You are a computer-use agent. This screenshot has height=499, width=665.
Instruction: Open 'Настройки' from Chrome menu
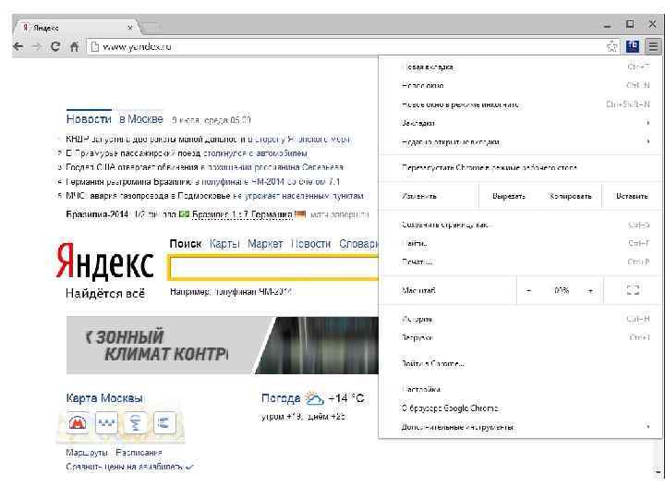point(521,389)
